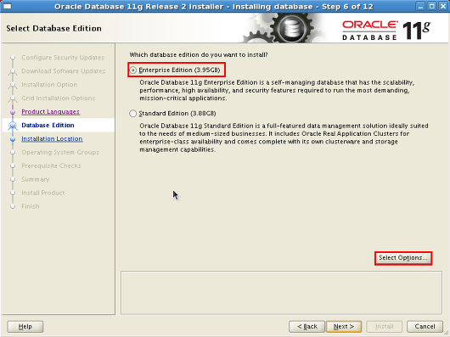The image size is (450, 337).
Task: Minimize the installer window
Action: [420, 6]
